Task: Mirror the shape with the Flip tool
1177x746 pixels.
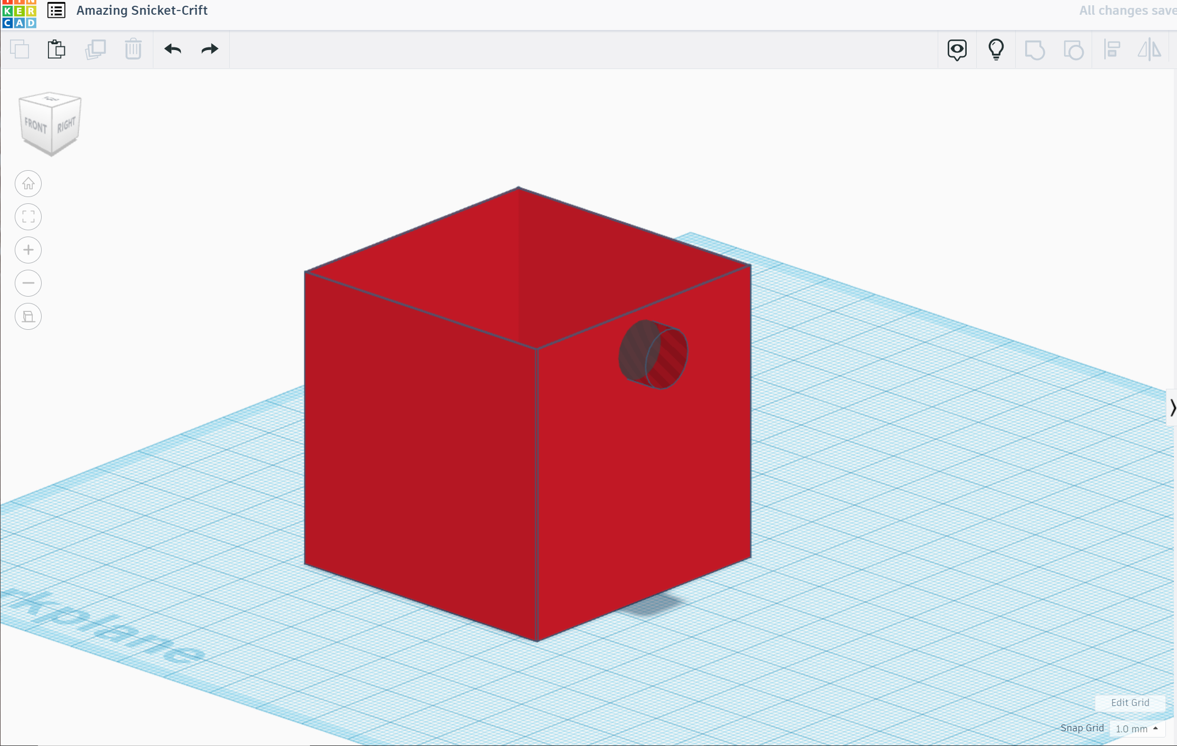Action: (x=1150, y=49)
